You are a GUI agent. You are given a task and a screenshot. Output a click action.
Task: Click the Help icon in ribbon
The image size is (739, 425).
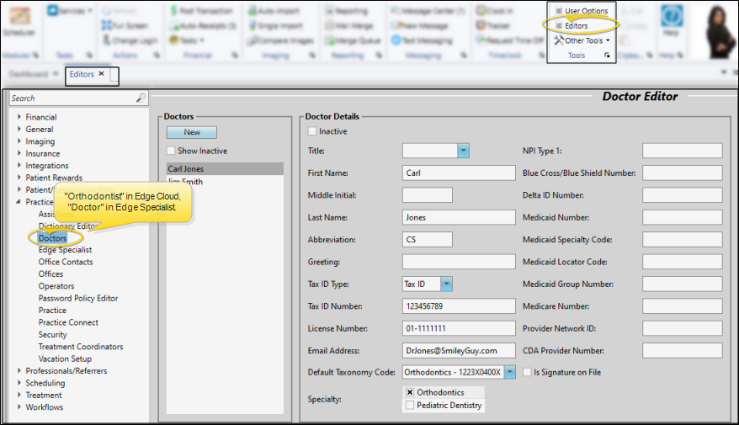tap(672, 21)
